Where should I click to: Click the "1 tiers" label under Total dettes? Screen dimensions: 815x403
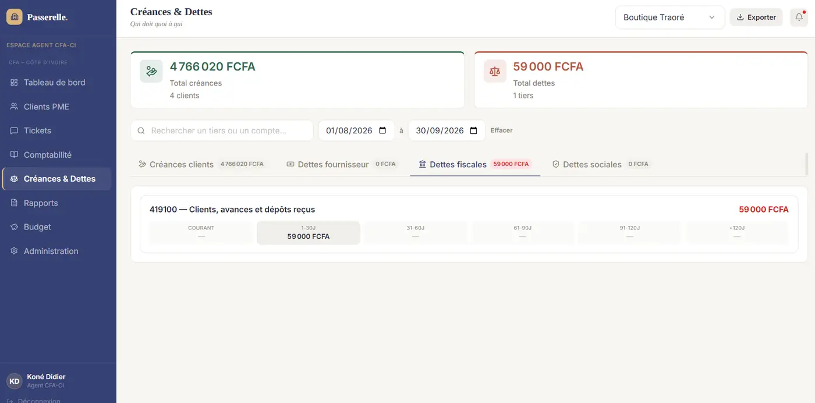click(523, 96)
